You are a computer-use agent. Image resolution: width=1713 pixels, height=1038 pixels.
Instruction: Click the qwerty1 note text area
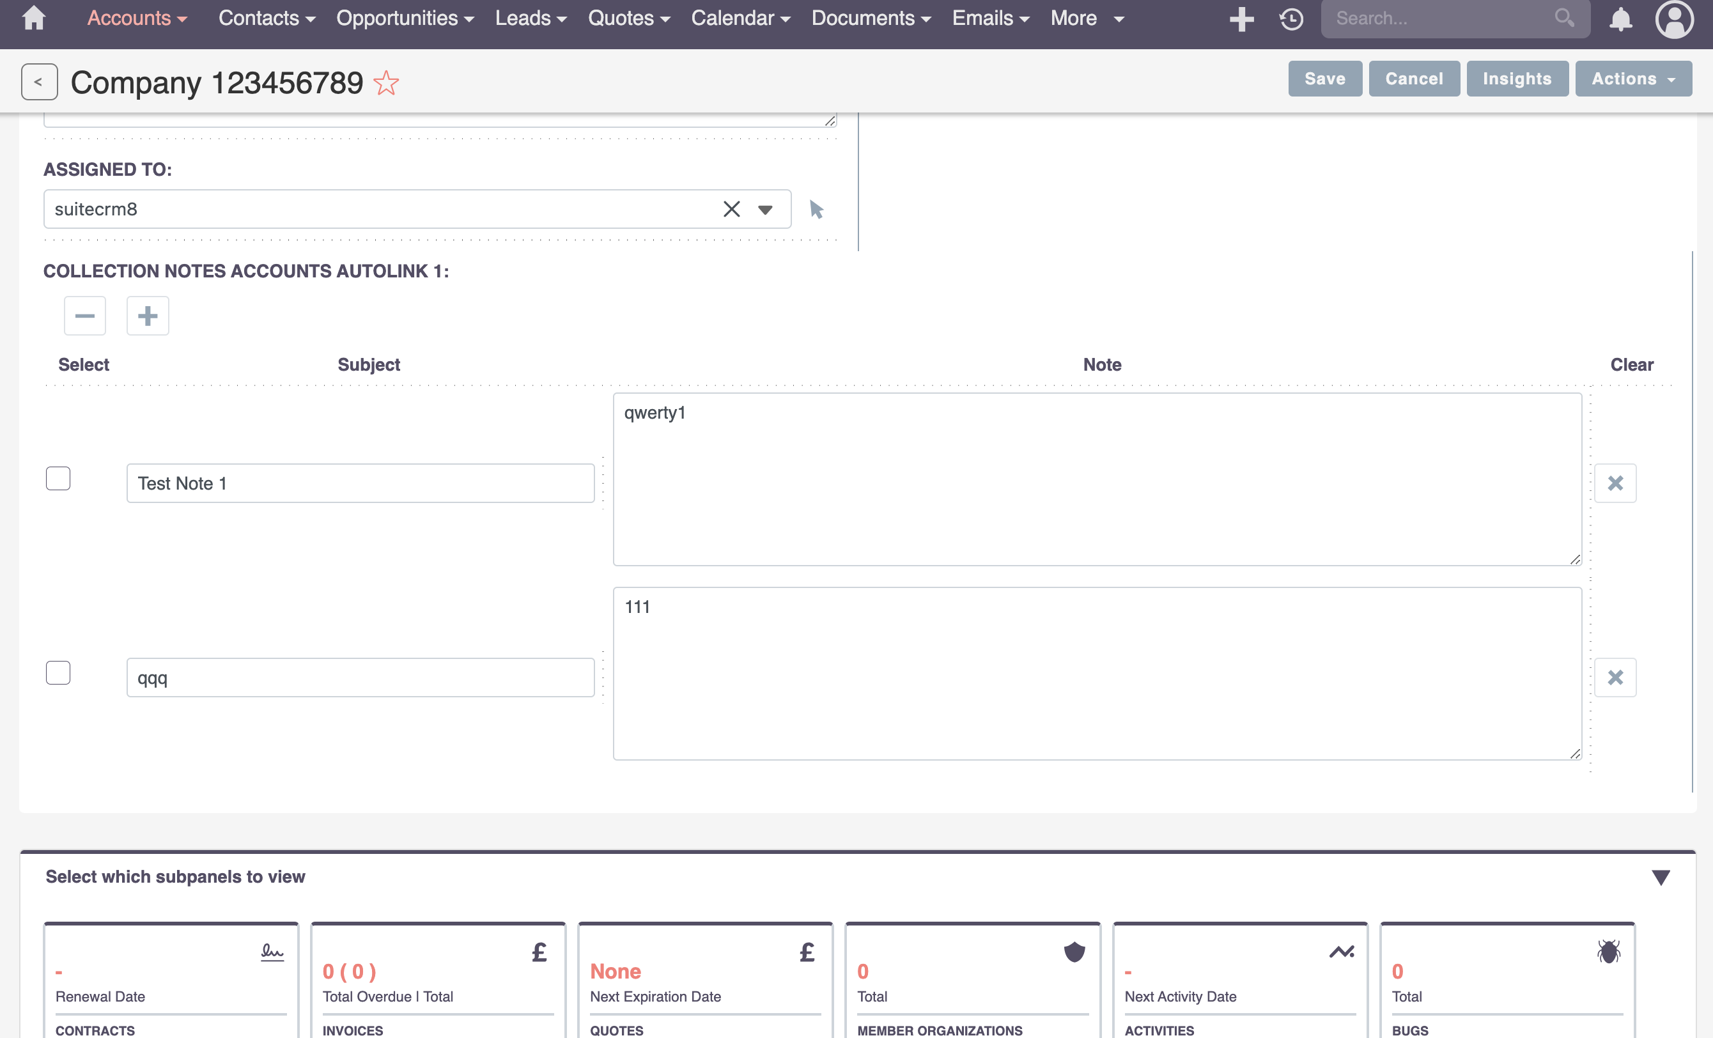point(1097,479)
